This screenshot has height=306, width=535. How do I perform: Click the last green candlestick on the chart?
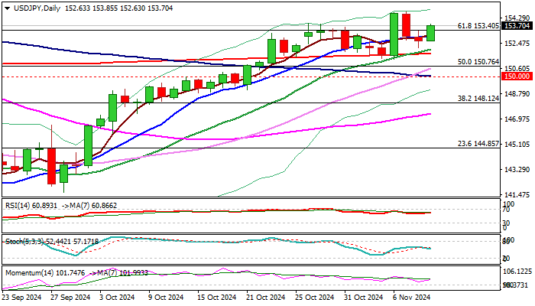pyautogui.click(x=430, y=33)
